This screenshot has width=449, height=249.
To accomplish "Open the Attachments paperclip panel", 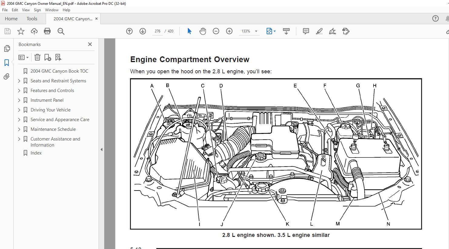I will [7, 76].
